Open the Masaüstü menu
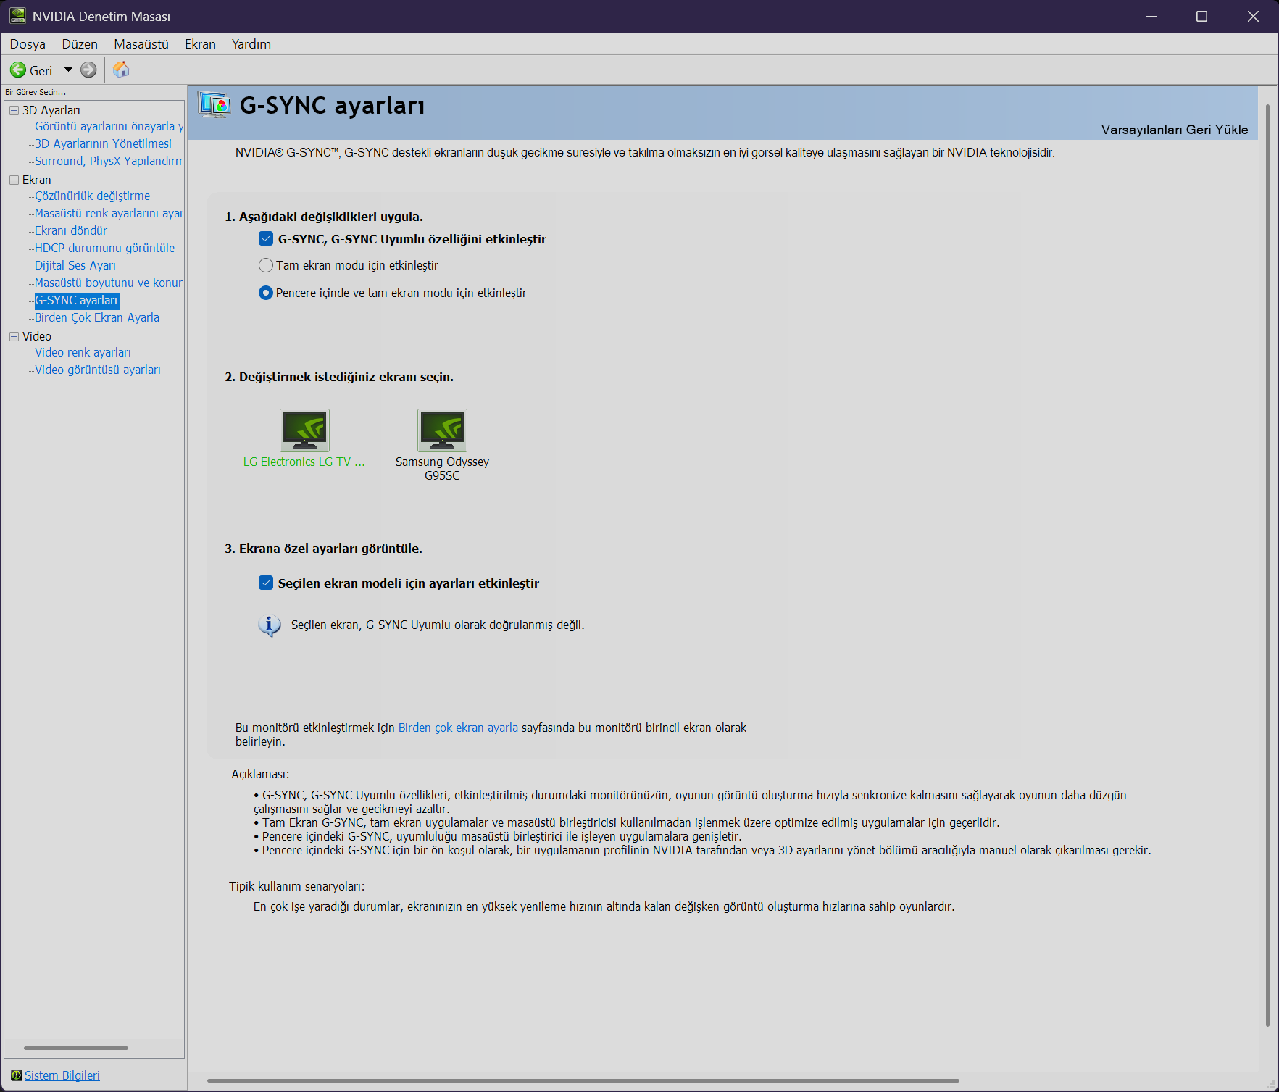 pos(141,44)
